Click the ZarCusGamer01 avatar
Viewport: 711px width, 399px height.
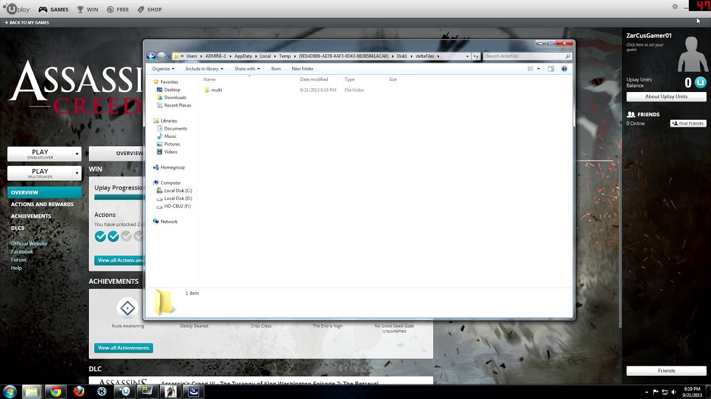tap(692, 54)
